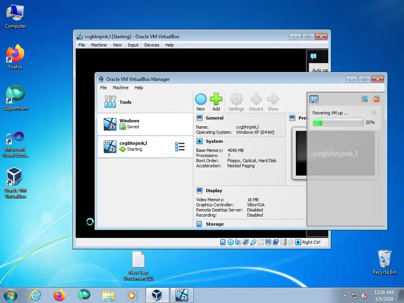Open File menu in the VM window
Image resolution: width=404 pixels, height=303 pixels.
coord(82,45)
